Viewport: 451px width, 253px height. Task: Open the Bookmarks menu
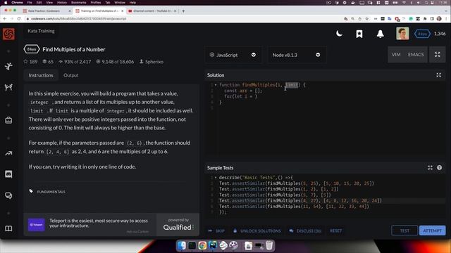(78, 3)
